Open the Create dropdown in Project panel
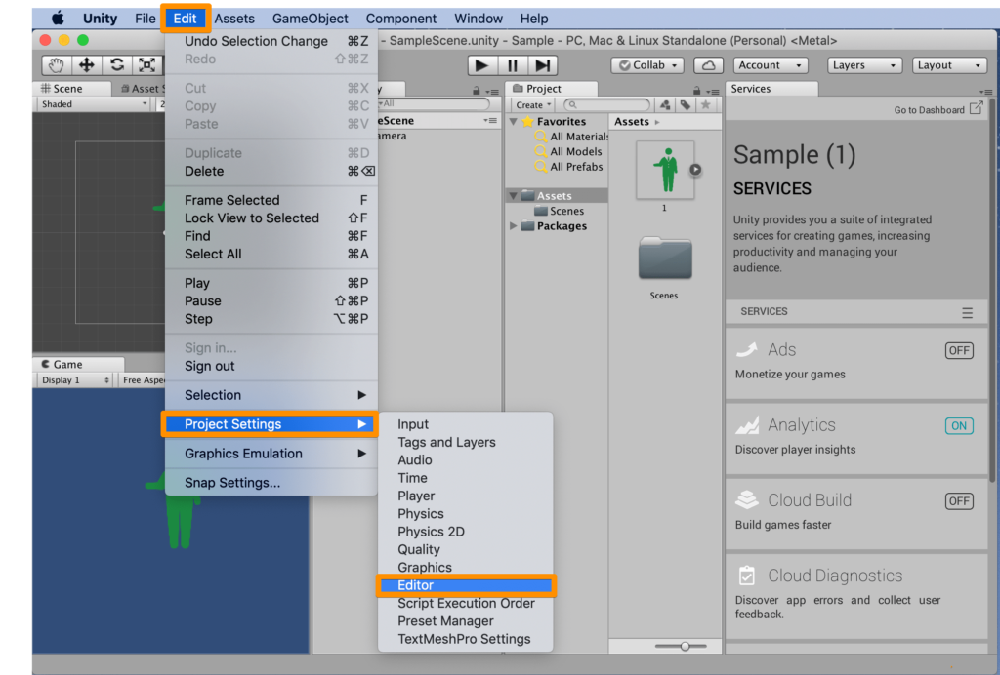1000x675 pixels. (533, 105)
